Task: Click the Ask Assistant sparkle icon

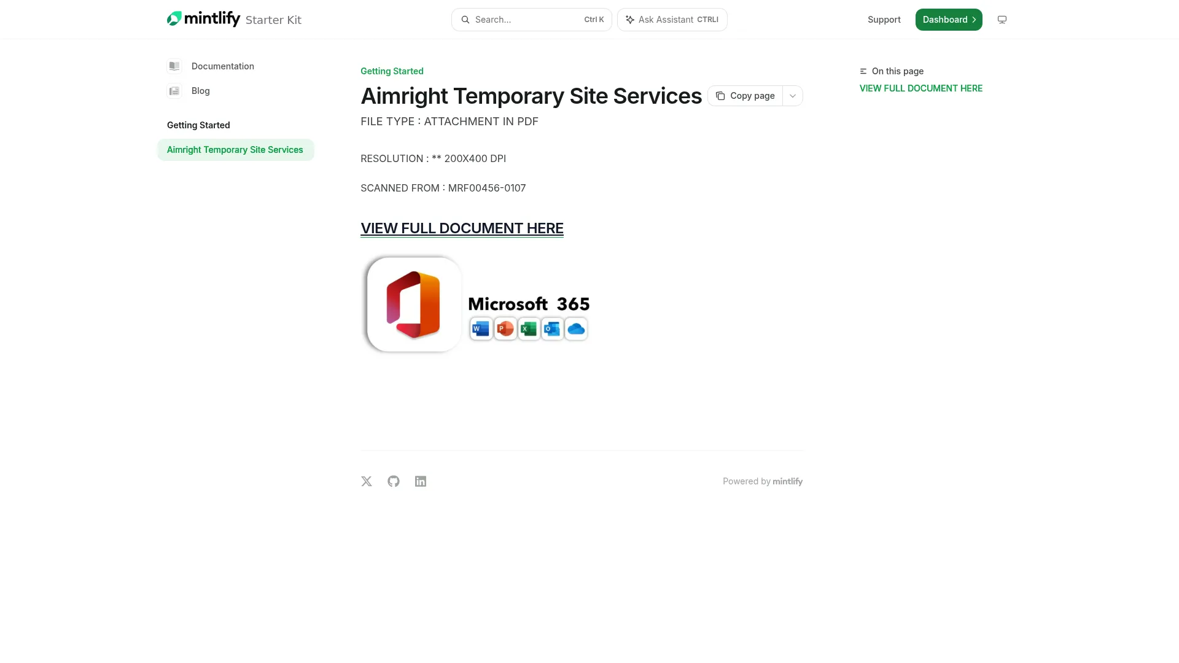Action: (x=630, y=20)
